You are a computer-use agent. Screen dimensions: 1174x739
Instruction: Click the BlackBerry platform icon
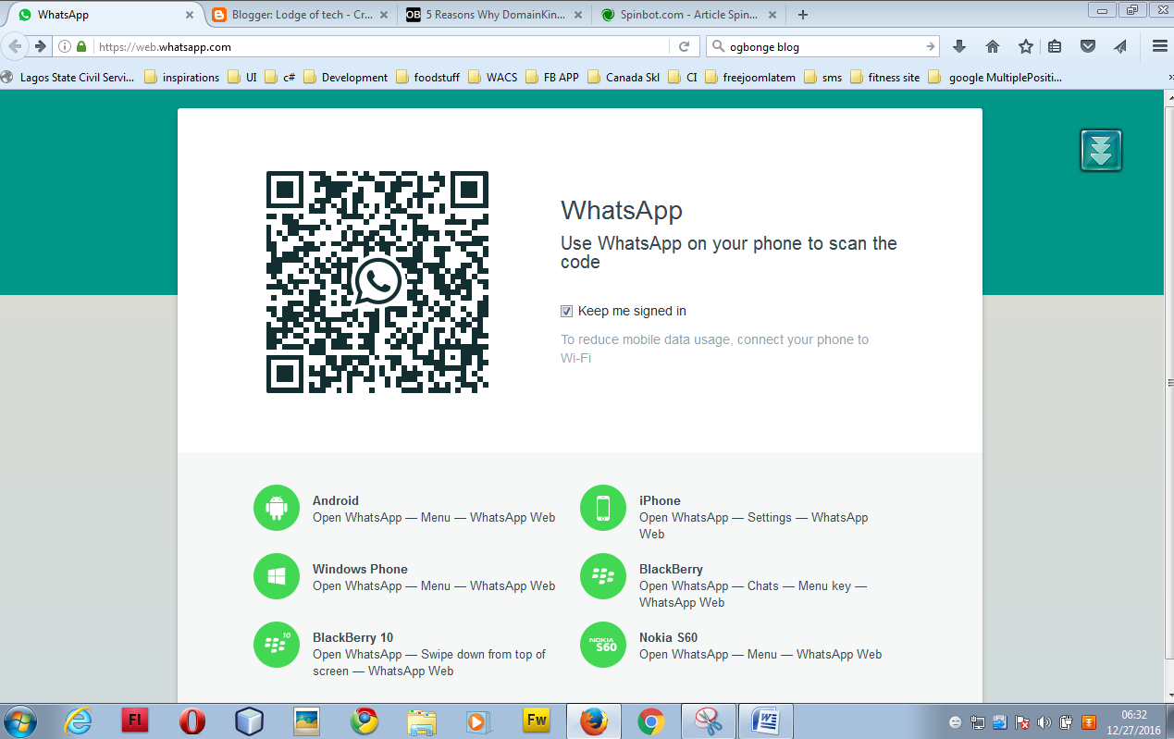[x=603, y=576]
